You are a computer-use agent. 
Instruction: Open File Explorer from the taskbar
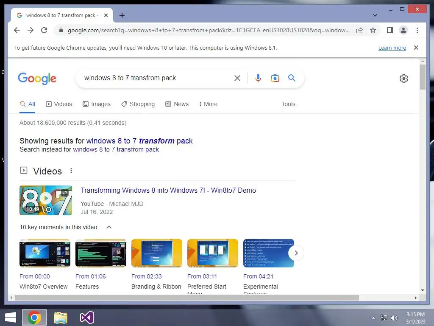[61, 318]
